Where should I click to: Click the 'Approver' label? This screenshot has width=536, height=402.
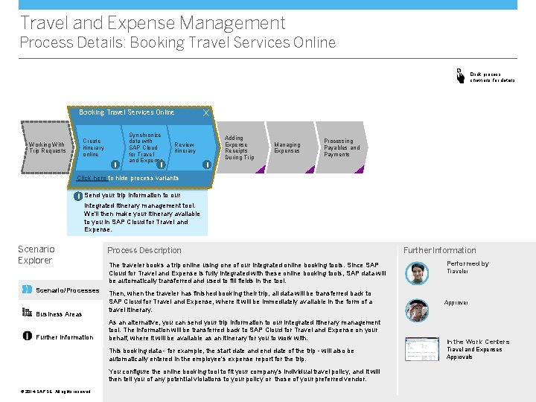point(456,302)
